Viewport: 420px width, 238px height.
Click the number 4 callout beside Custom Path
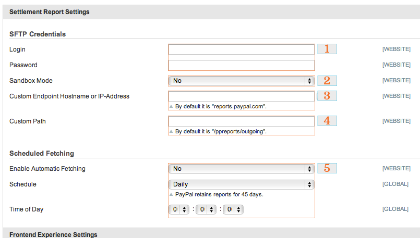click(x=327, y=121)
